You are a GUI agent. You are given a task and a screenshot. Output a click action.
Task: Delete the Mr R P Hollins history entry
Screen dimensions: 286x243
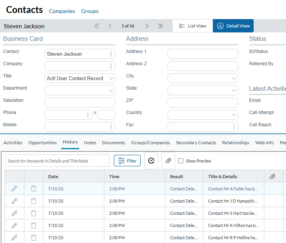[x=34, y=238]
